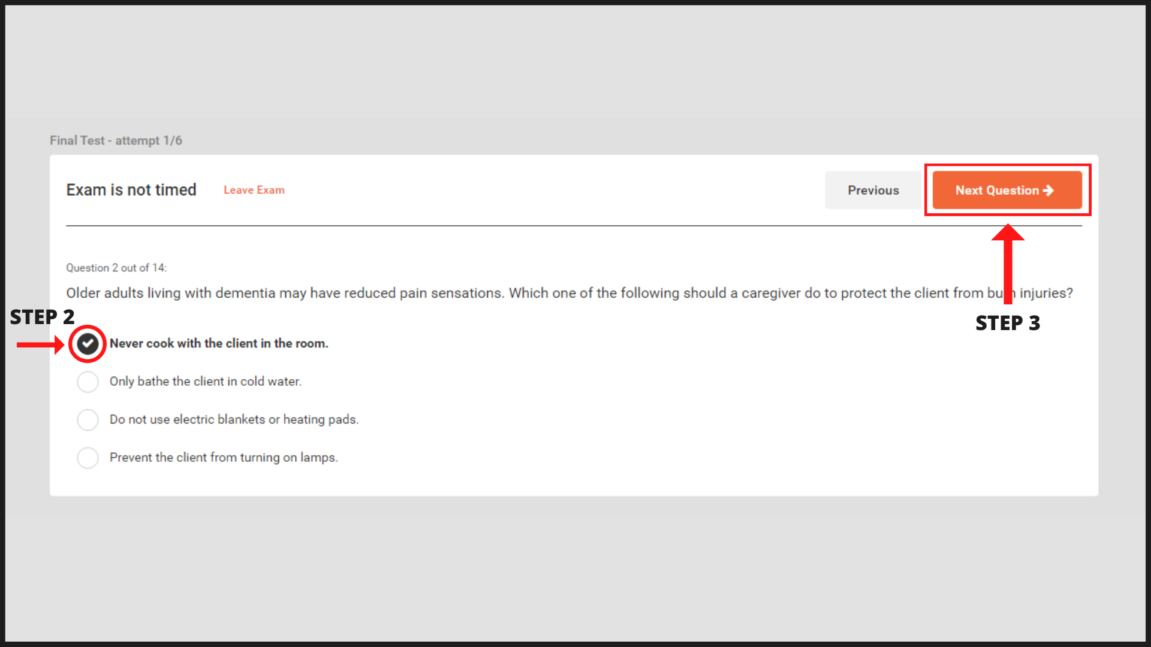Click the 'Final Test - attempt 1/6' title
The width and height of the screenshot is (1151, 647).
pos(116,140)
